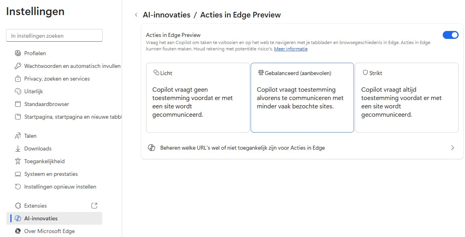Click the Toegankelijkheid accessibility icon

tap(18, 161)
